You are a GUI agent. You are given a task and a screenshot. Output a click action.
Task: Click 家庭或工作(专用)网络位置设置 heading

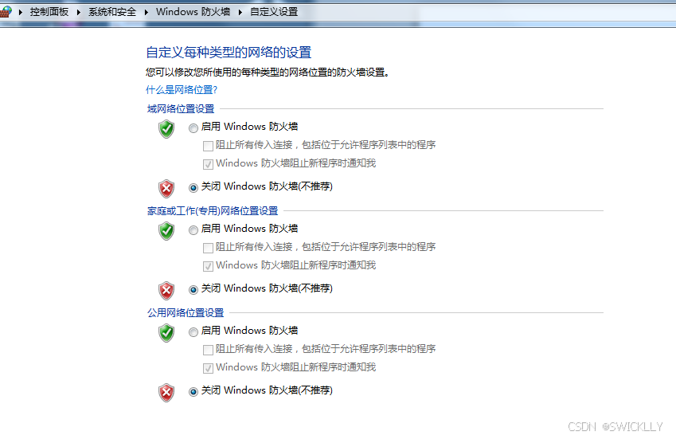click(x=213, y=210)
